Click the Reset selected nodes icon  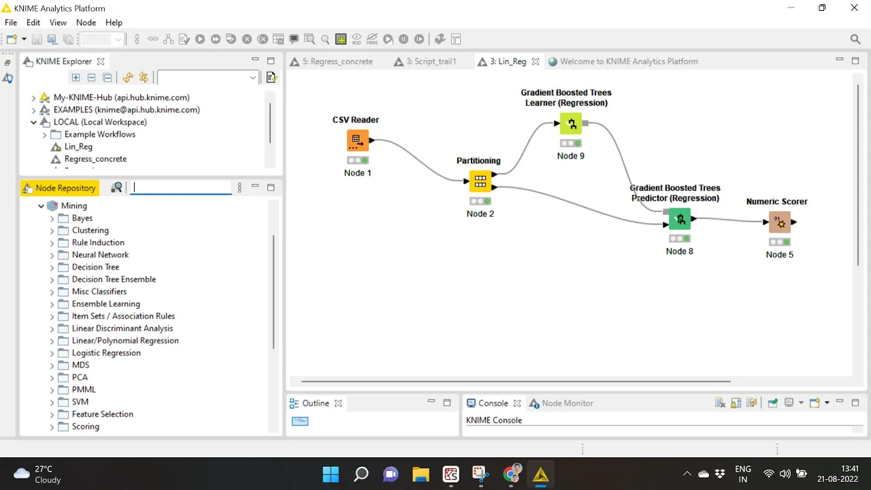[x=278, y=39]
